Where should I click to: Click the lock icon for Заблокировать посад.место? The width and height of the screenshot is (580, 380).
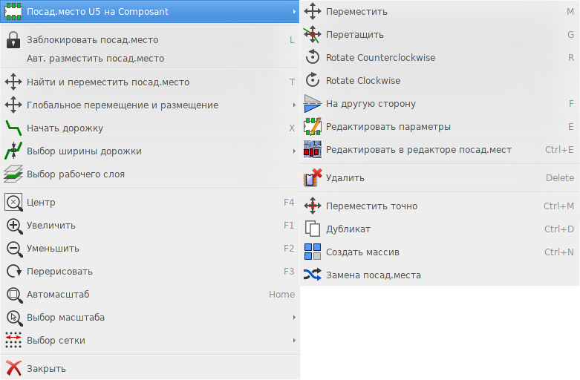[13, 39]
